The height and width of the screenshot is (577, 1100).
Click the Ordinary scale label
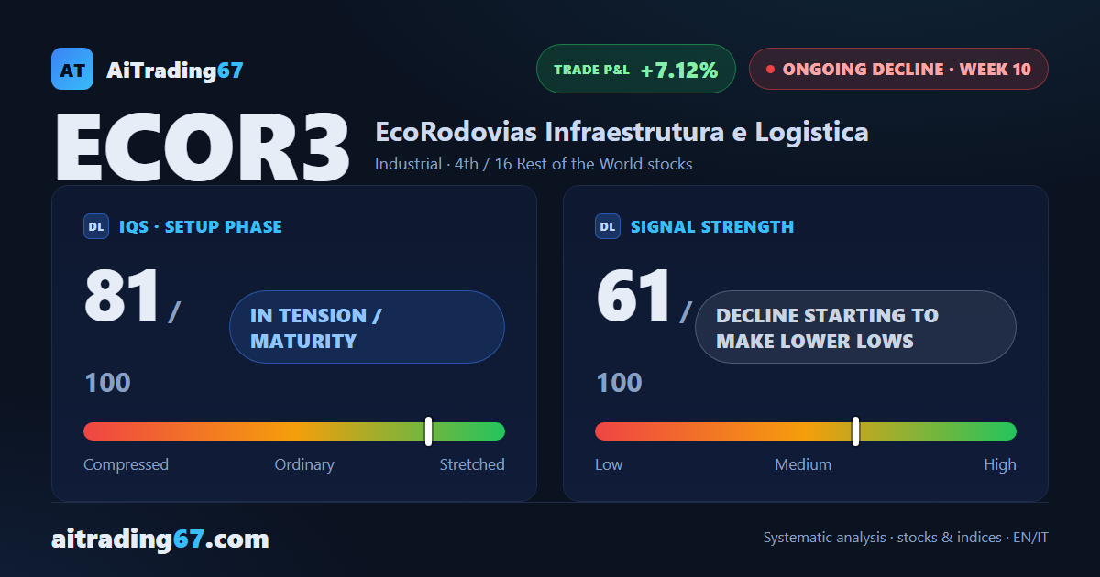(304, 464)
